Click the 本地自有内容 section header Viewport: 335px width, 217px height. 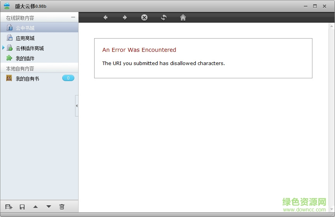[20, 69]
